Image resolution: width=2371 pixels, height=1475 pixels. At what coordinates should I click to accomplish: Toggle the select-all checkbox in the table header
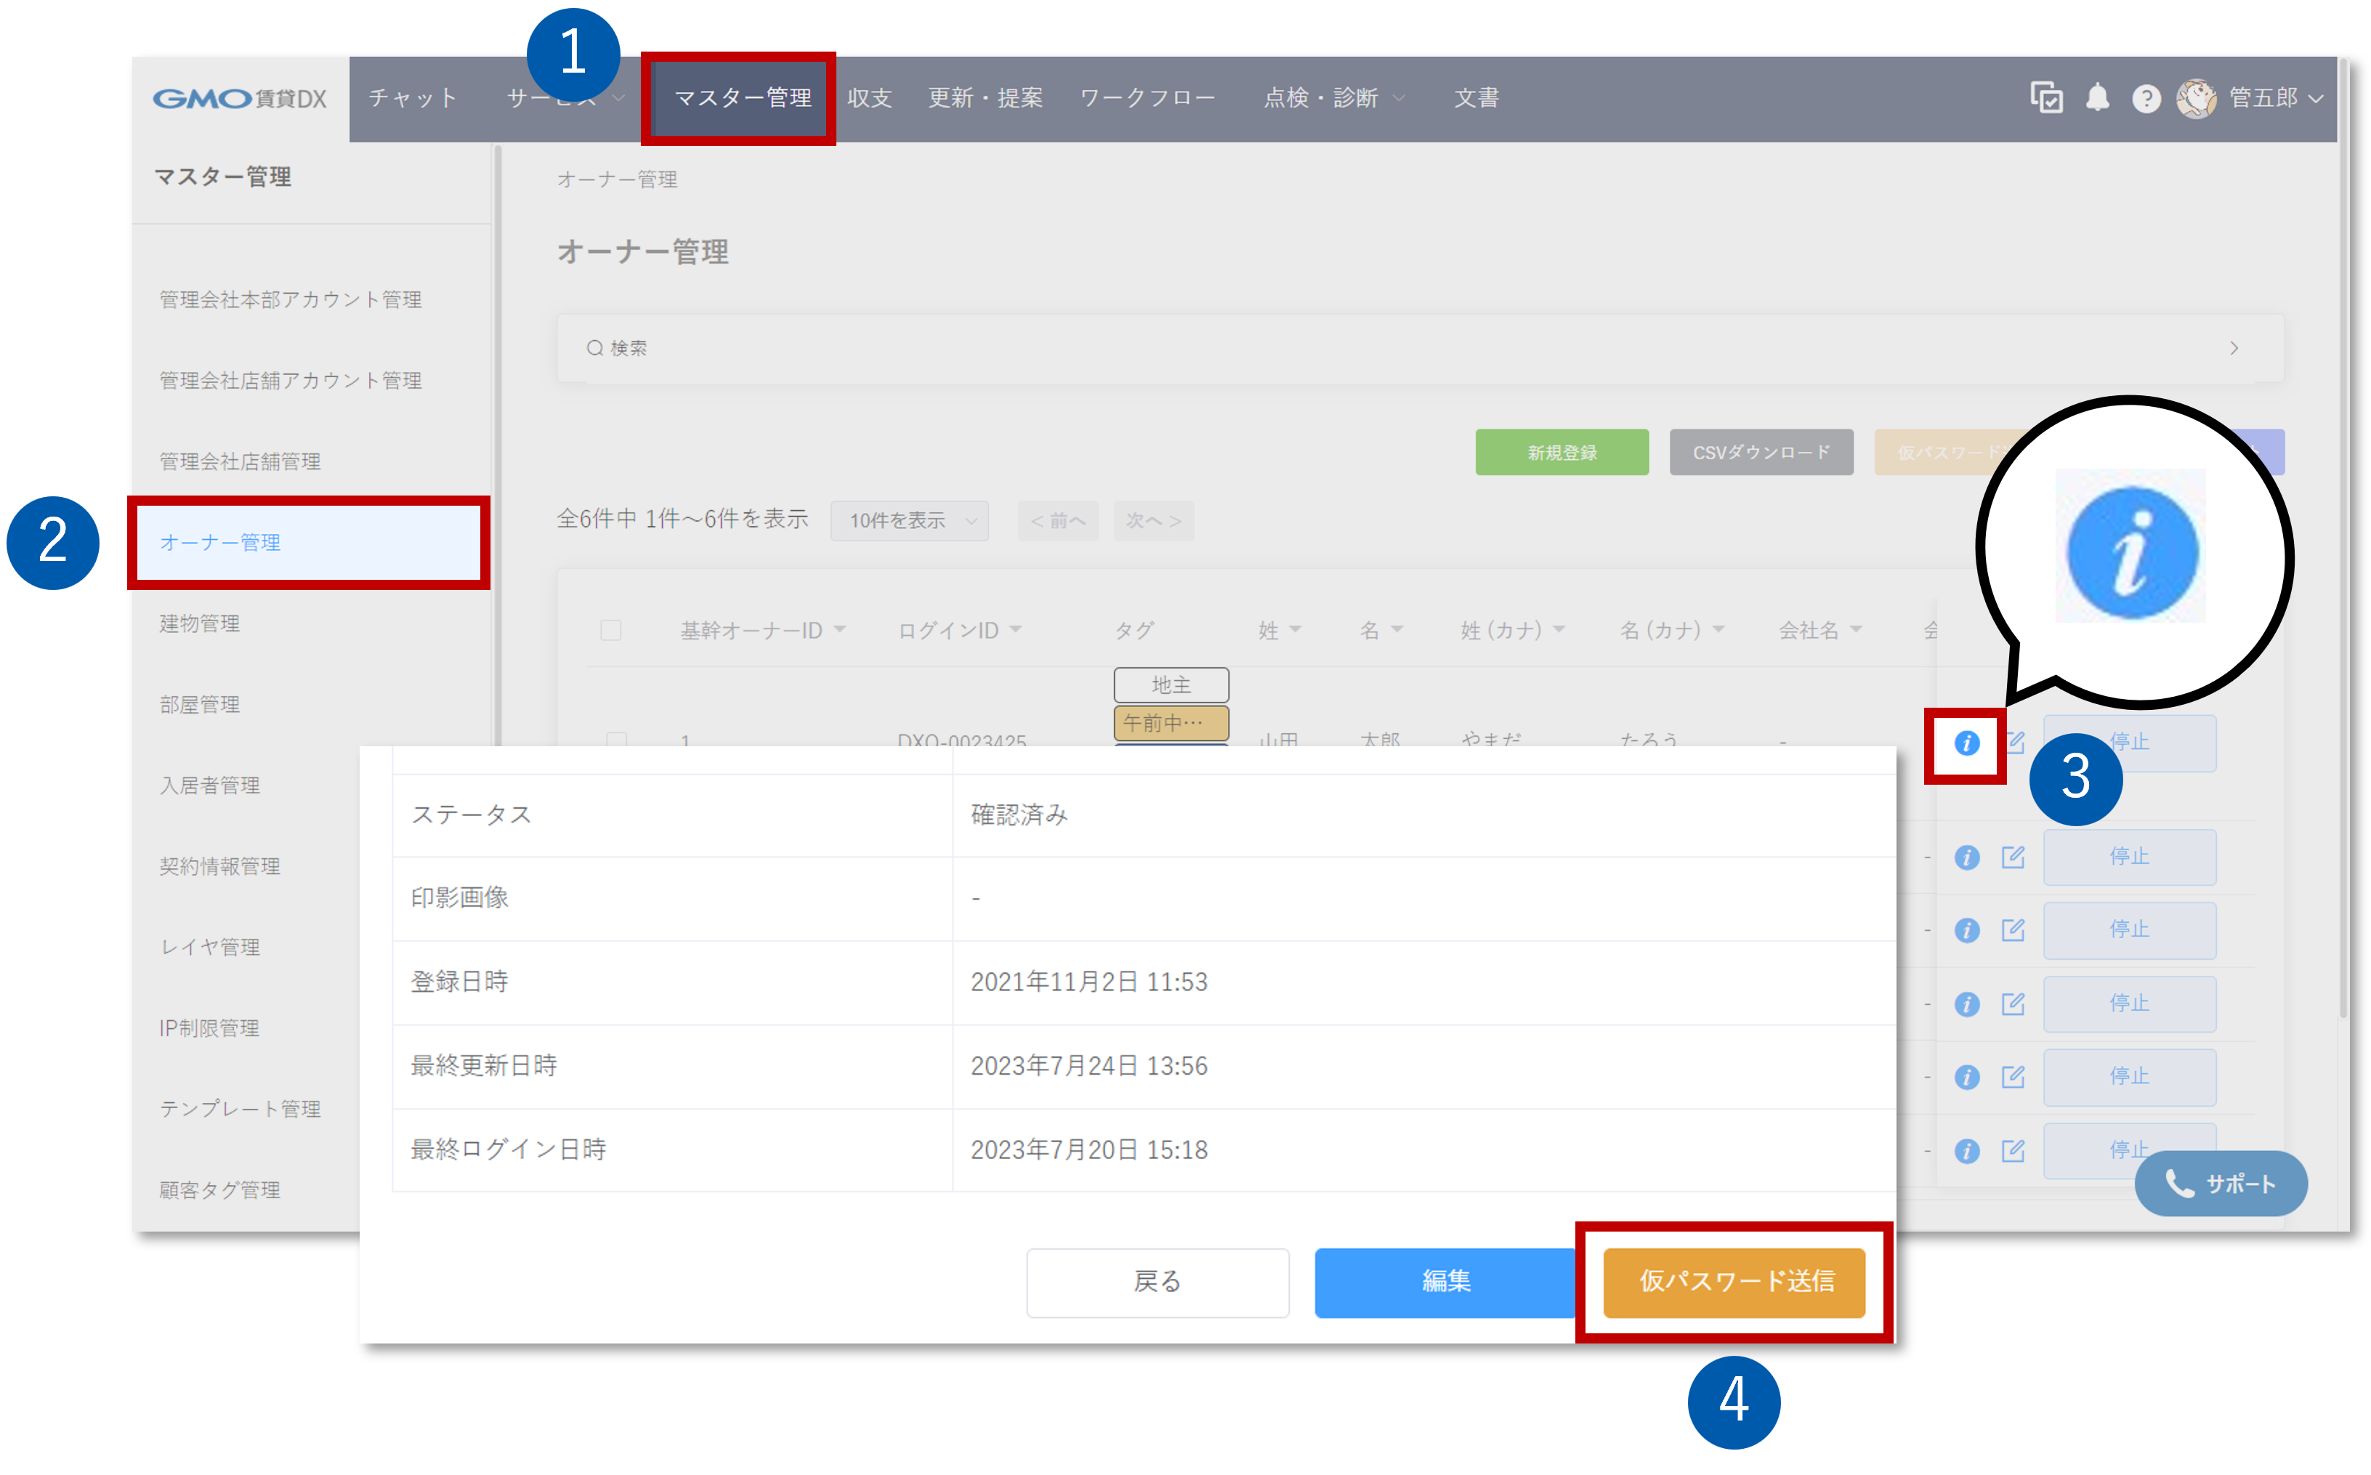[x=610, y=630]
